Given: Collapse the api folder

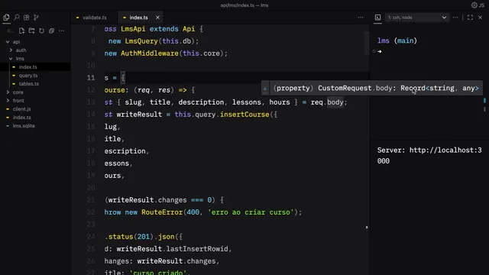Looking at the screenshot, I should click(x=16, y=41).
